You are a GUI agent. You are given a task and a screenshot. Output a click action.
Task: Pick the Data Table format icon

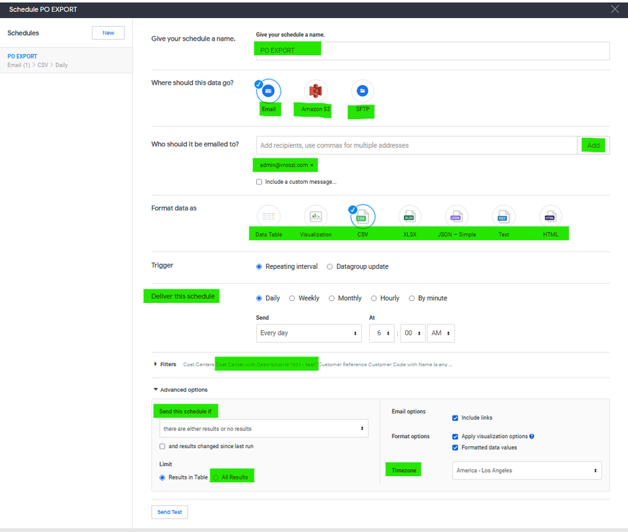(x=268, y=217)
